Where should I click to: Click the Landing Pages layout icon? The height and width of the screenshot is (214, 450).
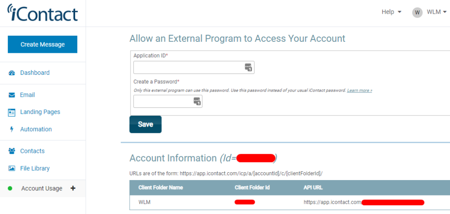[x=12, y=112]
